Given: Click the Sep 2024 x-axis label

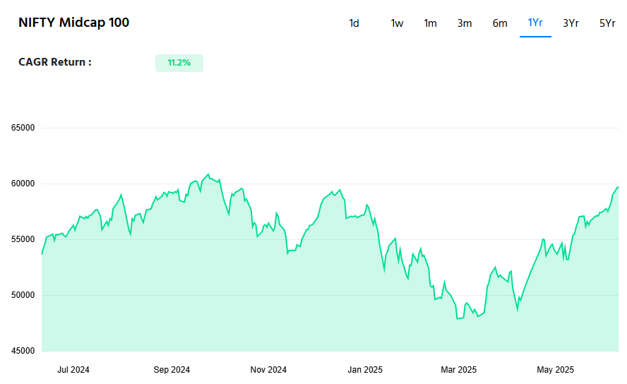Looking at the screenshot, I should point(172,370).
